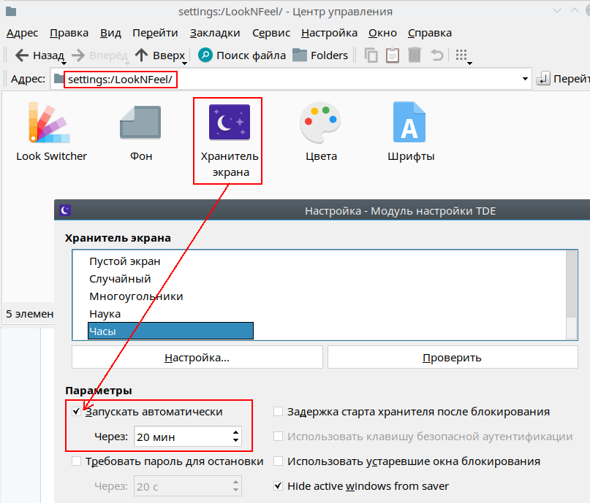Select Многоугольники in screensaver list

pyautogui.click(x=136, y=296)
